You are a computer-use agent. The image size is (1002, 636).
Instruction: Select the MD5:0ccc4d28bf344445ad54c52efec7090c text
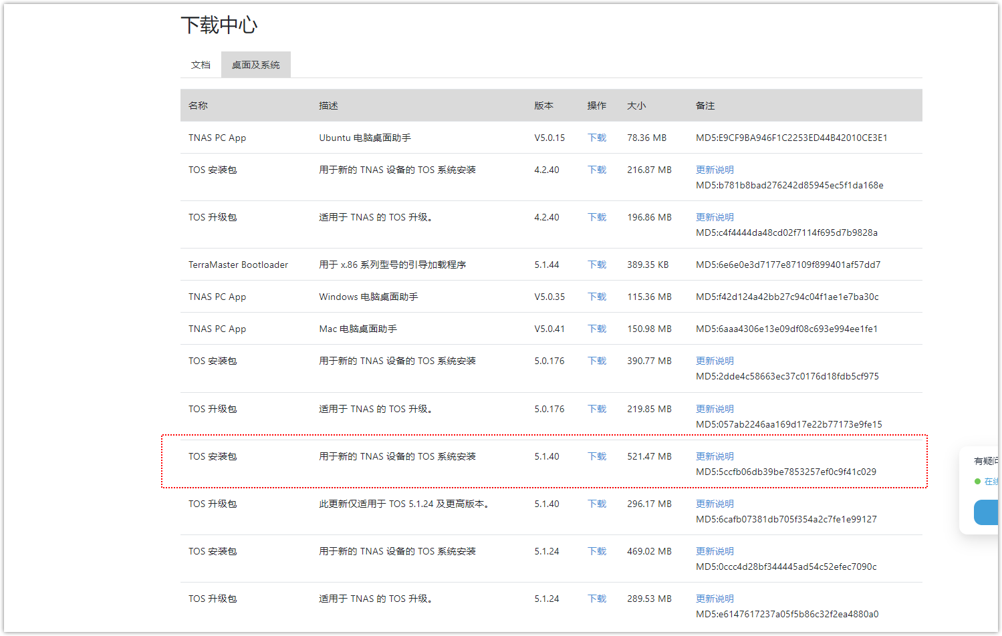pyautogui.click(x=786, y=567)
